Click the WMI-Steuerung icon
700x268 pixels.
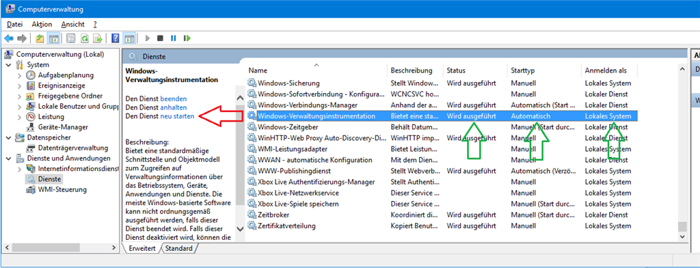pos(31,189)
